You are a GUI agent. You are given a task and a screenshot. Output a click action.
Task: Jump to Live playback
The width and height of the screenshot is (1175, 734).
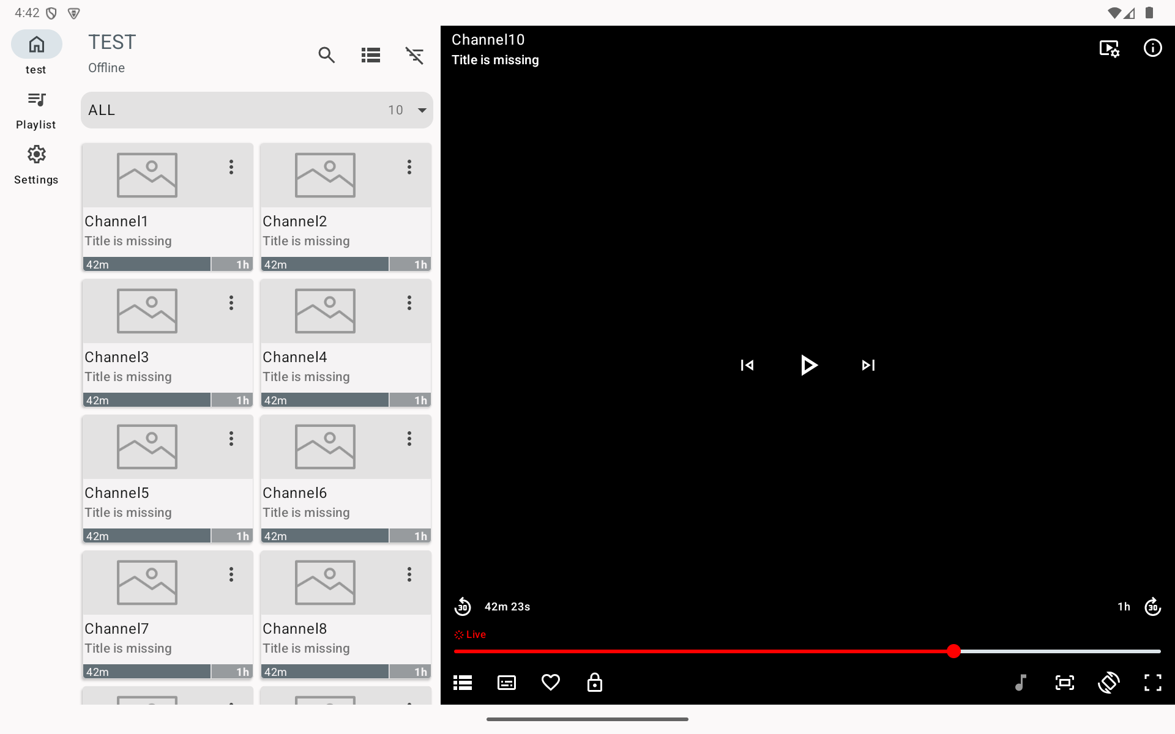470,634
